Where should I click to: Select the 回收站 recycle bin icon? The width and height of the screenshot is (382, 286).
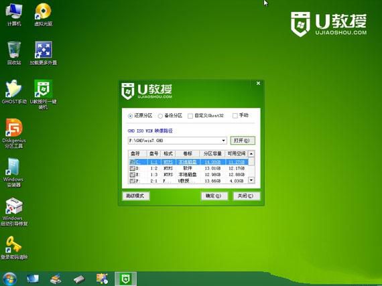click(x=14, y=53)
